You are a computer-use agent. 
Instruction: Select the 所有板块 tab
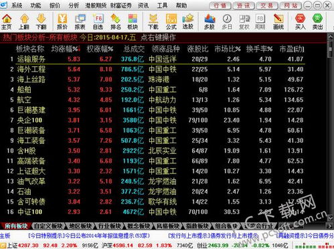[x=16, y=226]
